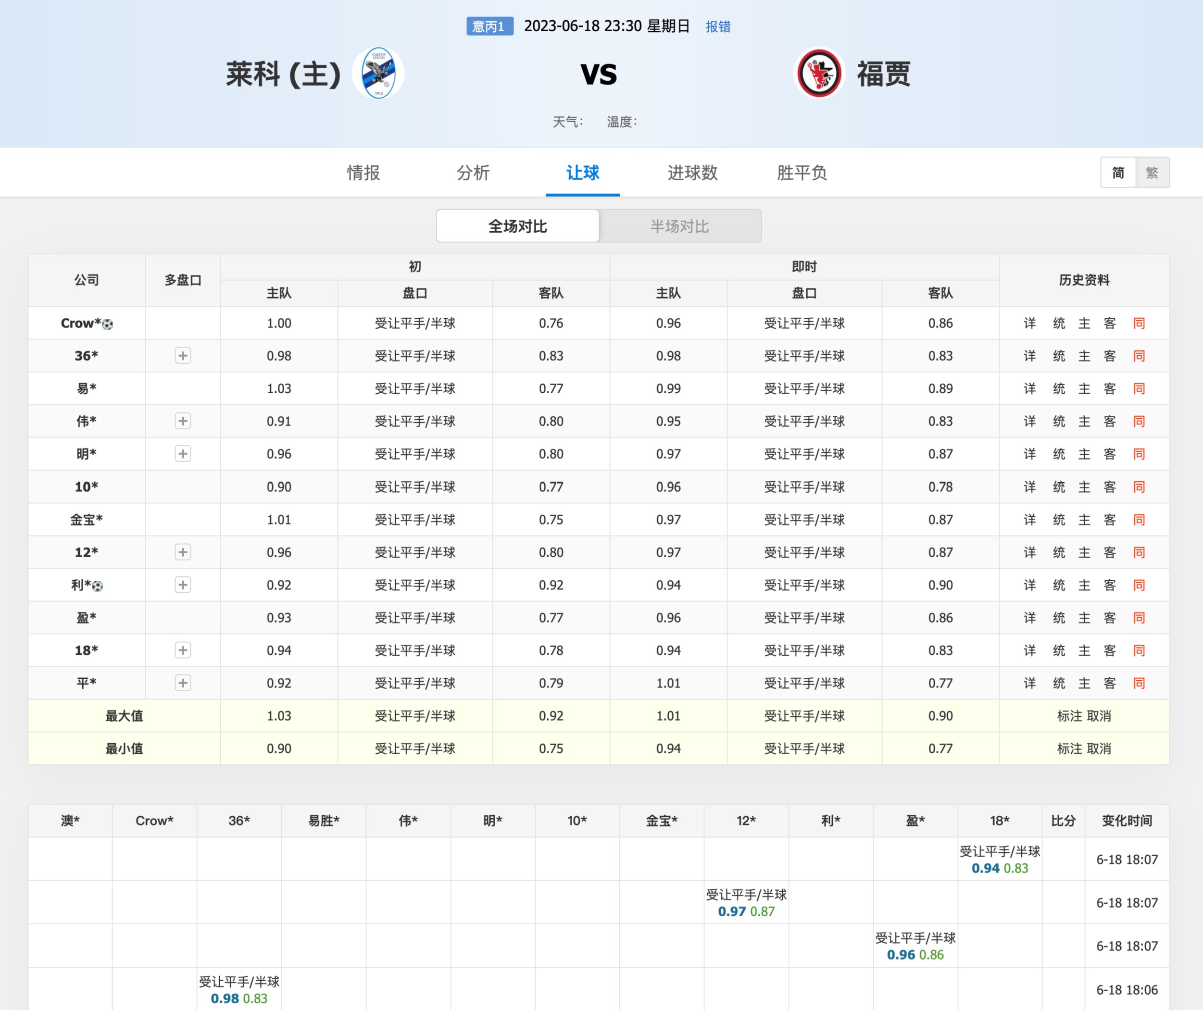Click the 变化时间 column header

click(1127, 821)
